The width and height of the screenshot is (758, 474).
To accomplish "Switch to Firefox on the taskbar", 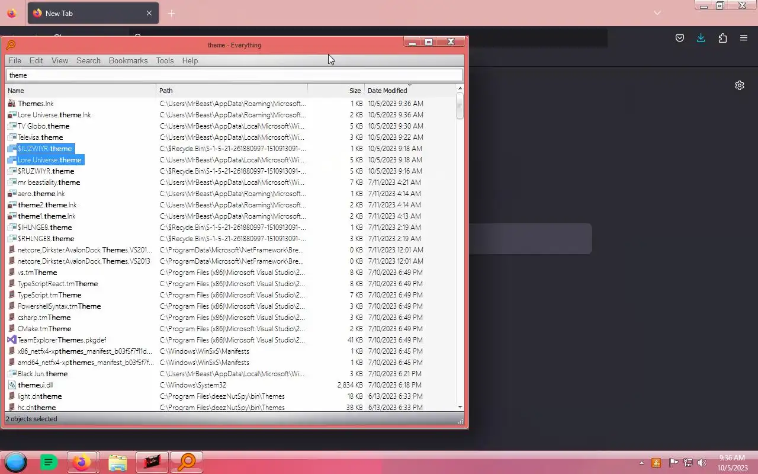I will [82, 462].
